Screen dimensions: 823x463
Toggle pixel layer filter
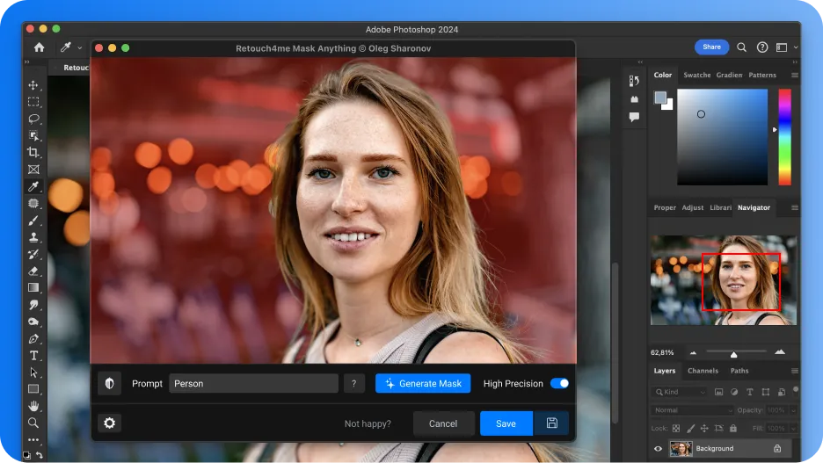(x=718, y=392)
